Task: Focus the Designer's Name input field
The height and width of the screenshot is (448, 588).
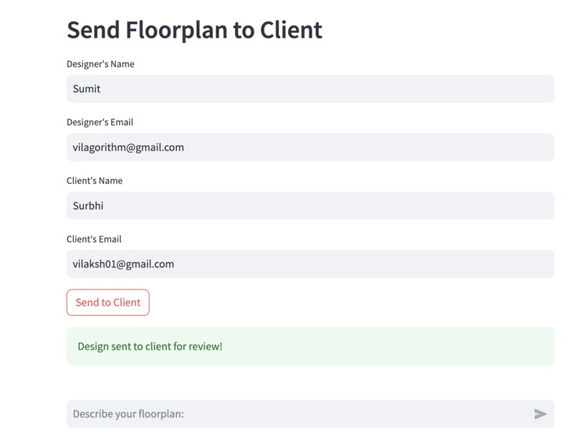Action: click(310, 89)
